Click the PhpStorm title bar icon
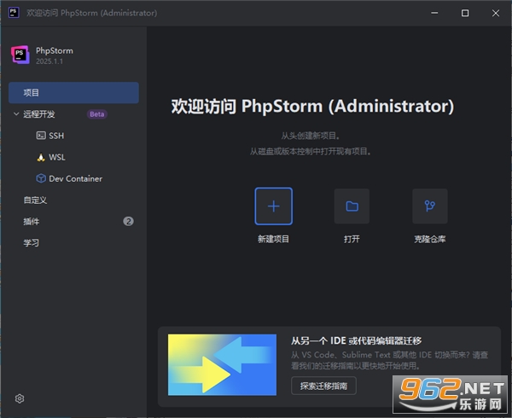Viewport: 512px width, 418px height. pyautogui.click(x=14, y=13)
